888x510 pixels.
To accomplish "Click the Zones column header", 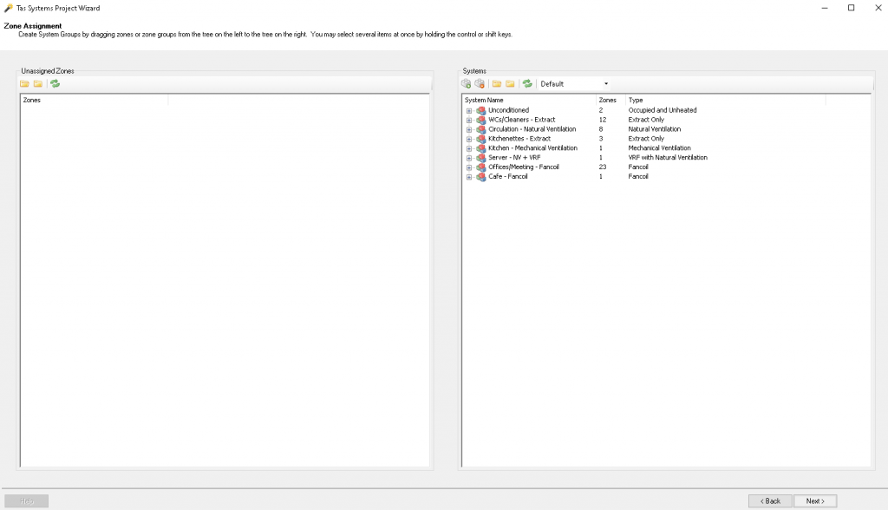I will point(607,100).
